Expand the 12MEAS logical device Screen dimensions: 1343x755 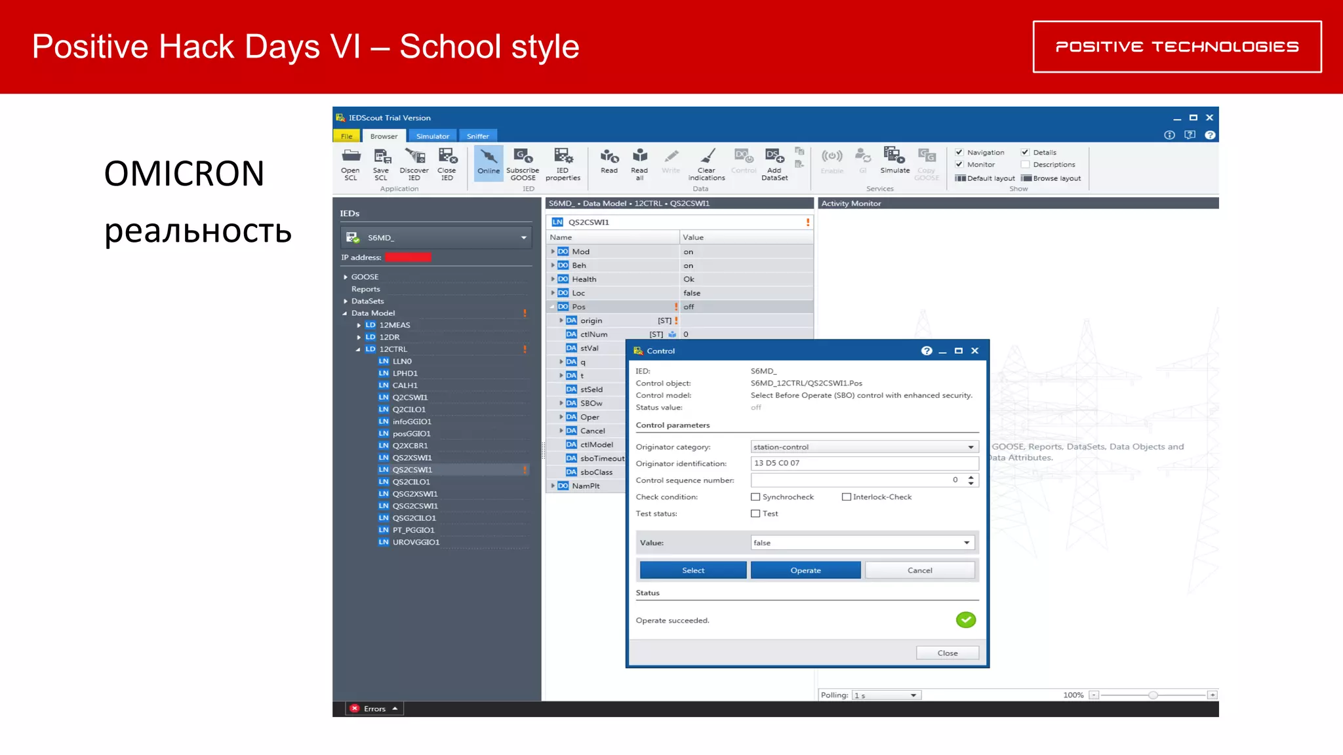(359, 325)
